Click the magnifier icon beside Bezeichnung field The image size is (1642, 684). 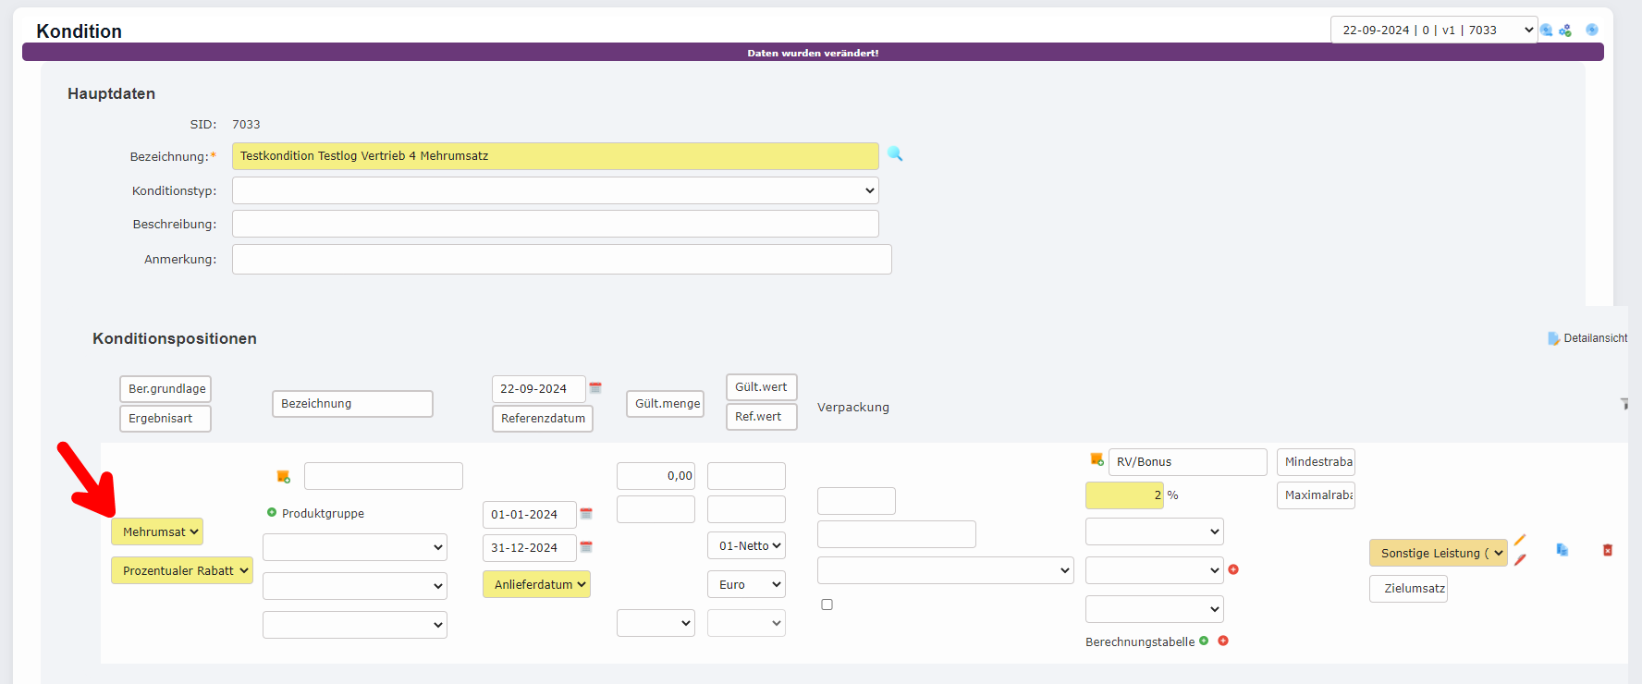(x=895, y=154)
